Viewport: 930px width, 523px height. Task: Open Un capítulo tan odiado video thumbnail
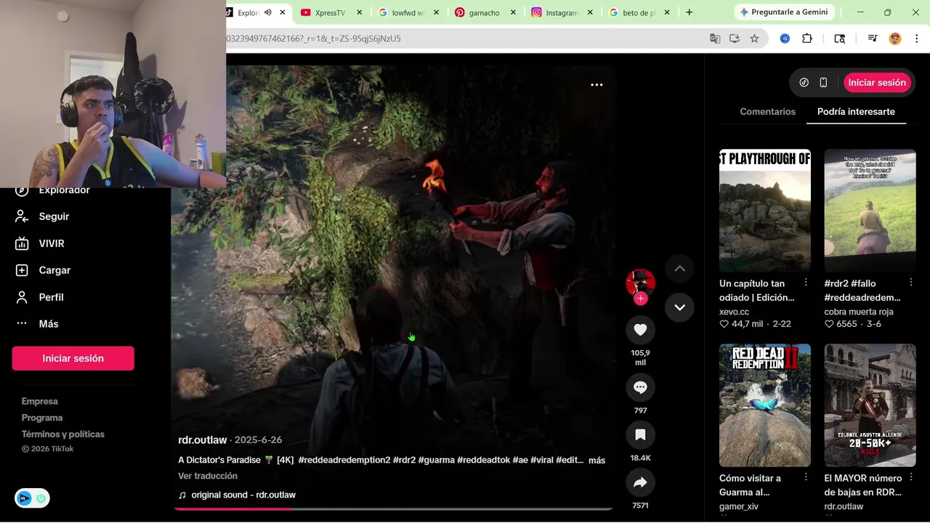click(764, 211)
